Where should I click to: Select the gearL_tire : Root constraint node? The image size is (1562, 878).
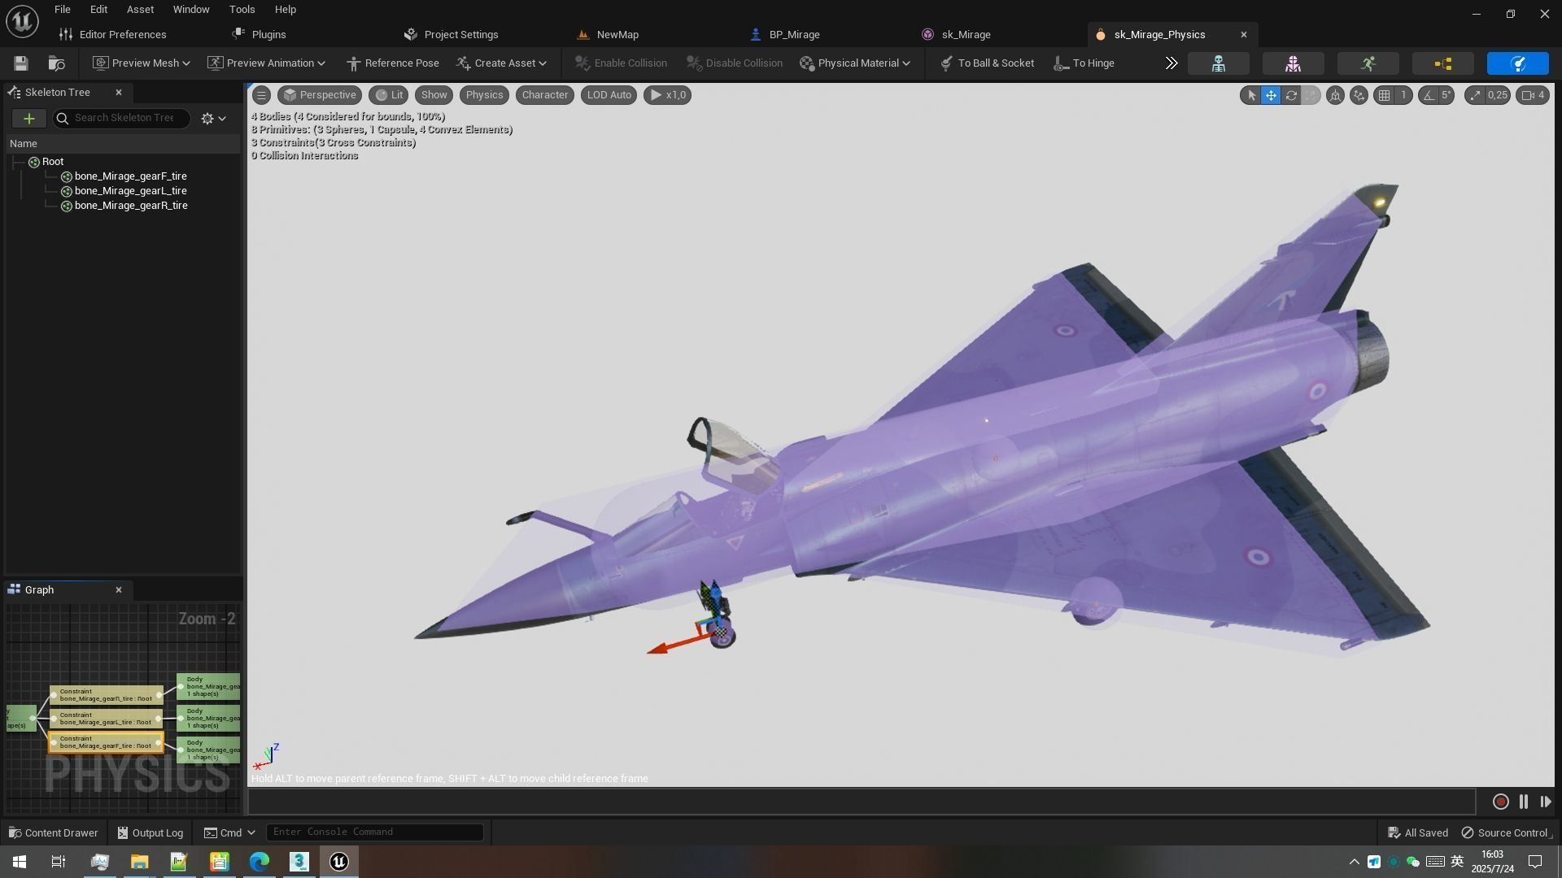[106, 719]
